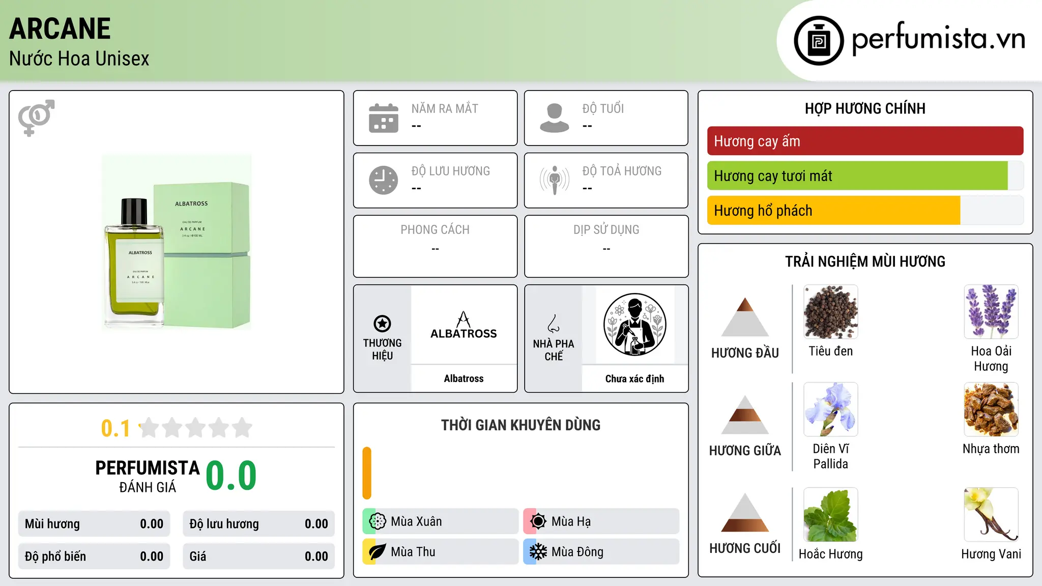Click the Độ lưu hương field label
1042x586 pixels.
(451, 171)
